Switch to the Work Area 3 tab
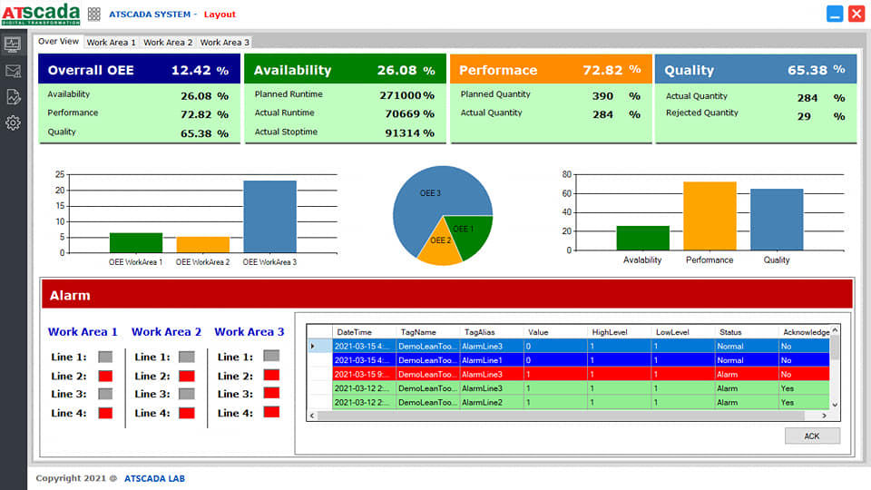871x490 pixels. coord(224,42)
